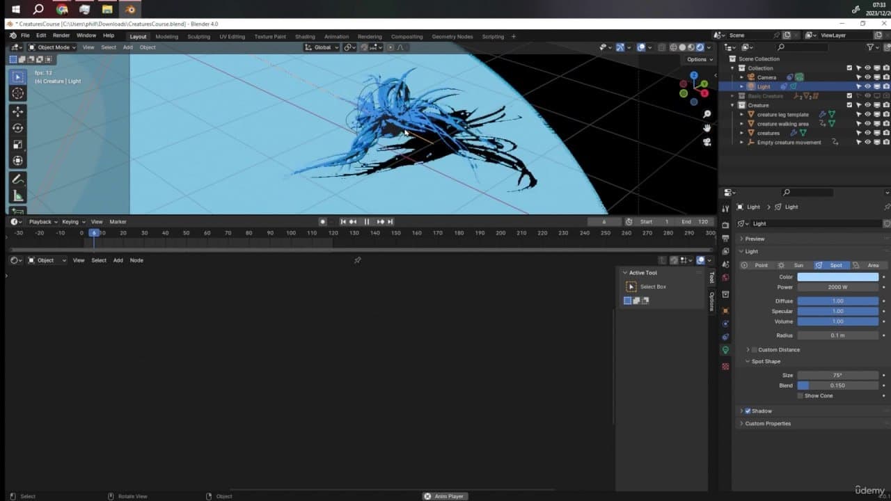This screenshot has height=501, width=891.
Task: Switch to the Geometry Nodes workspace tab
Action: click(452, 36)
